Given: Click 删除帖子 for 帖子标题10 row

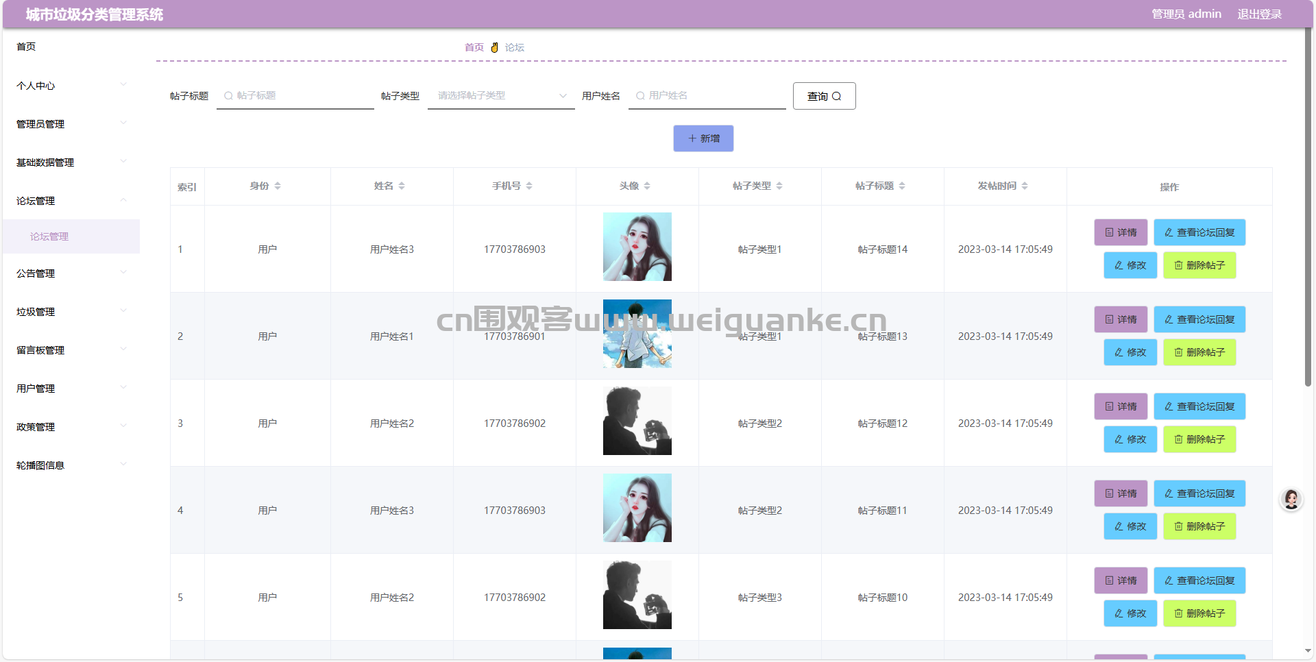Looking at the screenshot, I should 1199,613.
